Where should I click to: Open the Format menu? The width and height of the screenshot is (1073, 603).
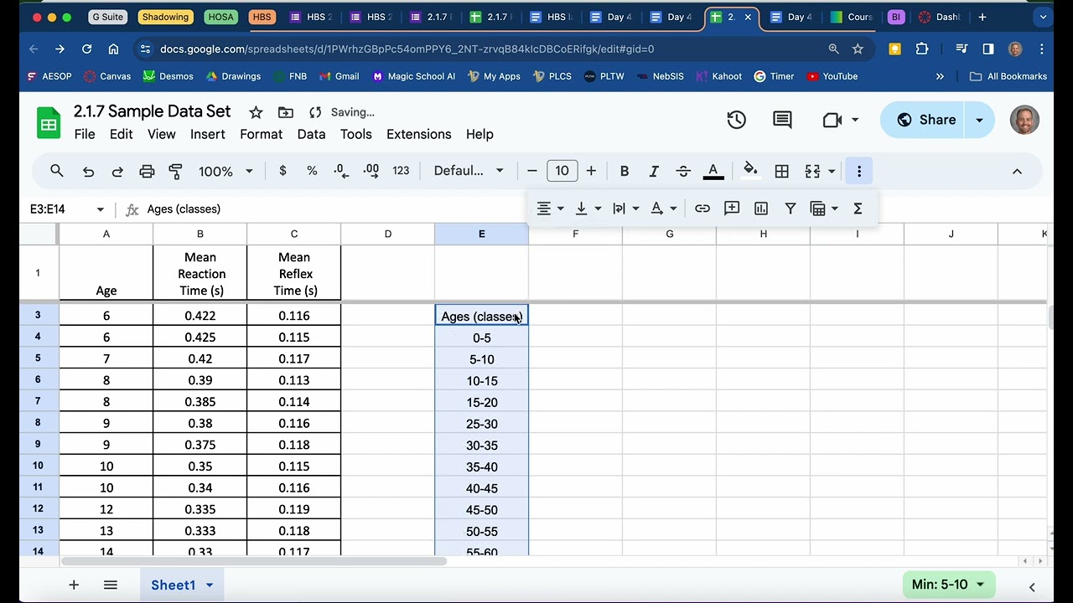click(261, 134)
